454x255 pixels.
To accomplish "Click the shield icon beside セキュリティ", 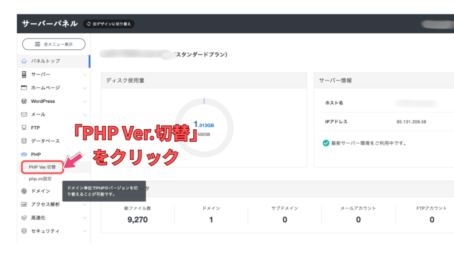I will tap(24, 231).
